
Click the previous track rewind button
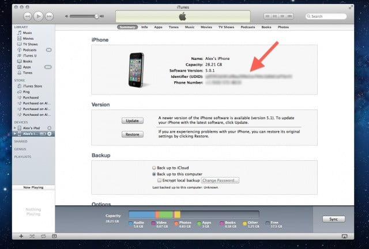click(27, 16)
